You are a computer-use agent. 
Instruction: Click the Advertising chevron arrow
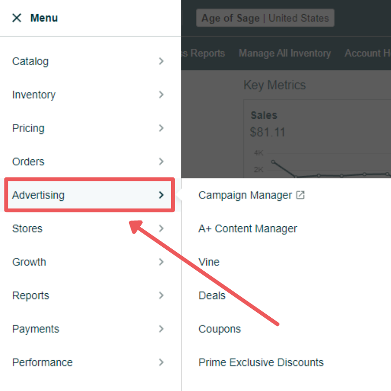point(161,195)
